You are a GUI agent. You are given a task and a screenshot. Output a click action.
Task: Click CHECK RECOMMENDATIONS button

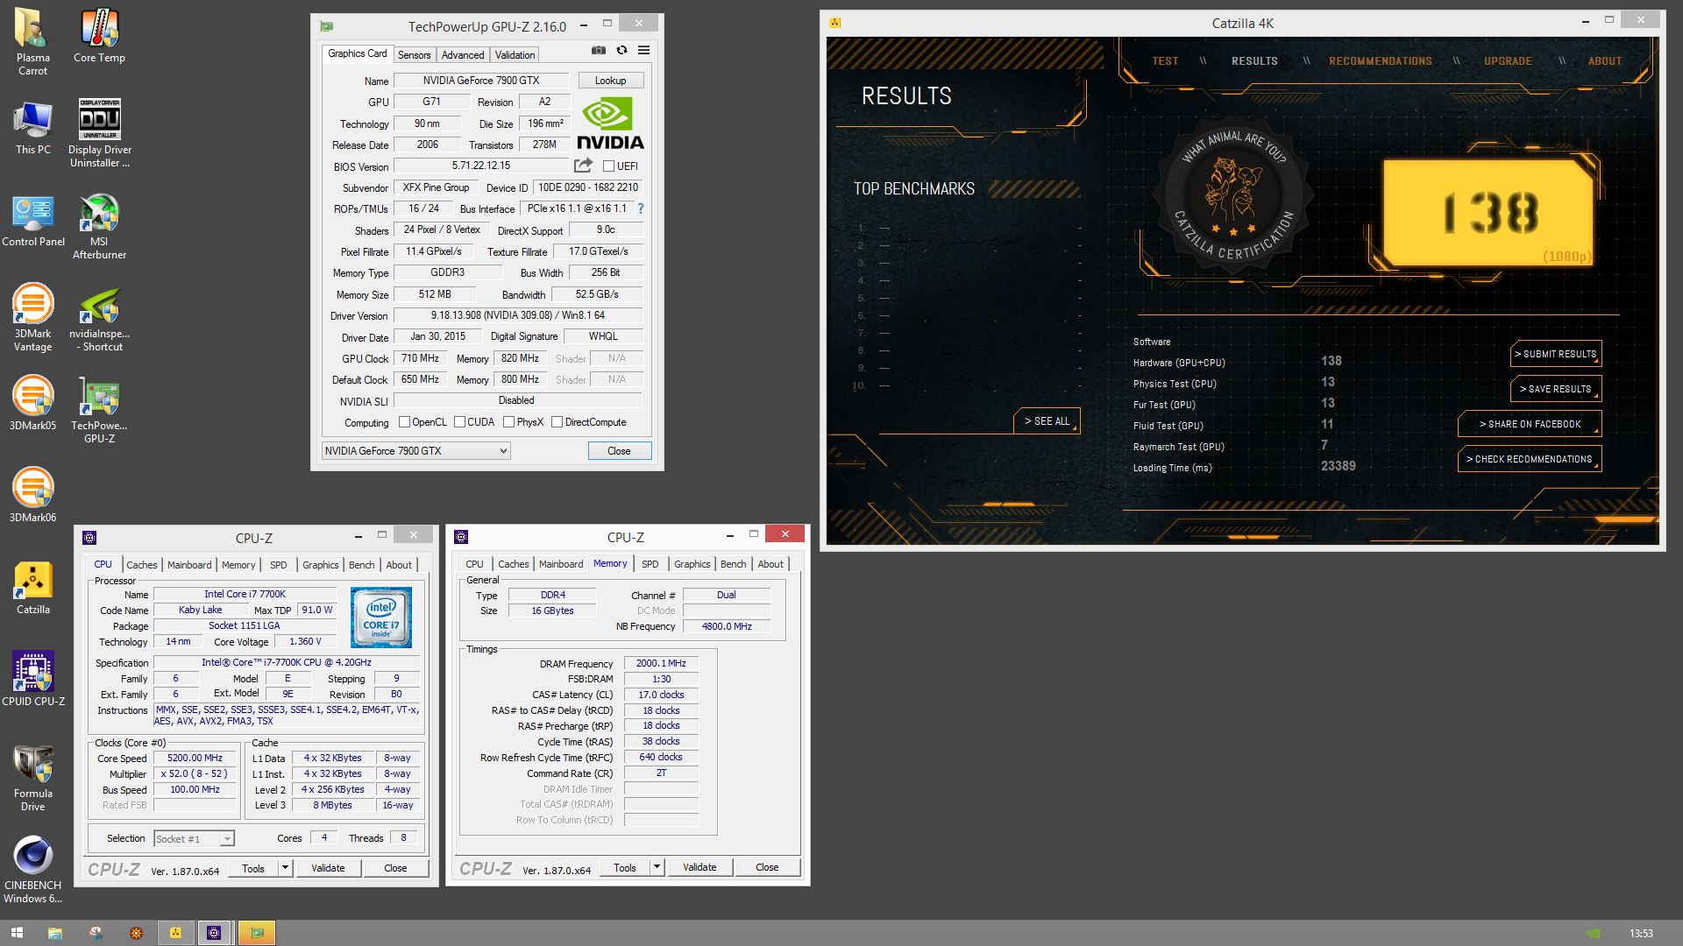click(x=1530, y=459)
